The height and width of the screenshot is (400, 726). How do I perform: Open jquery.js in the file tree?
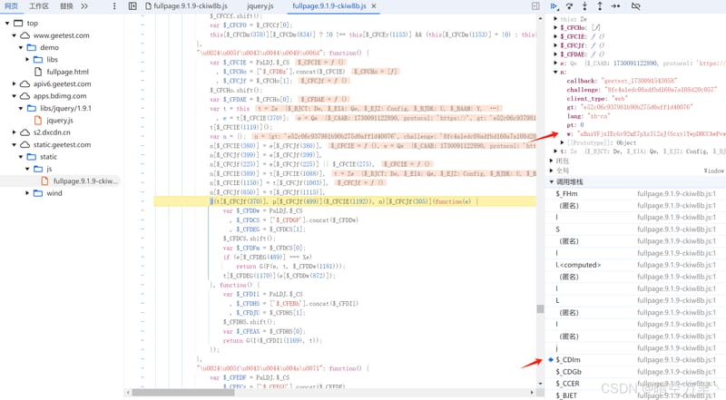pyautogui.click(x=60, y=121)
